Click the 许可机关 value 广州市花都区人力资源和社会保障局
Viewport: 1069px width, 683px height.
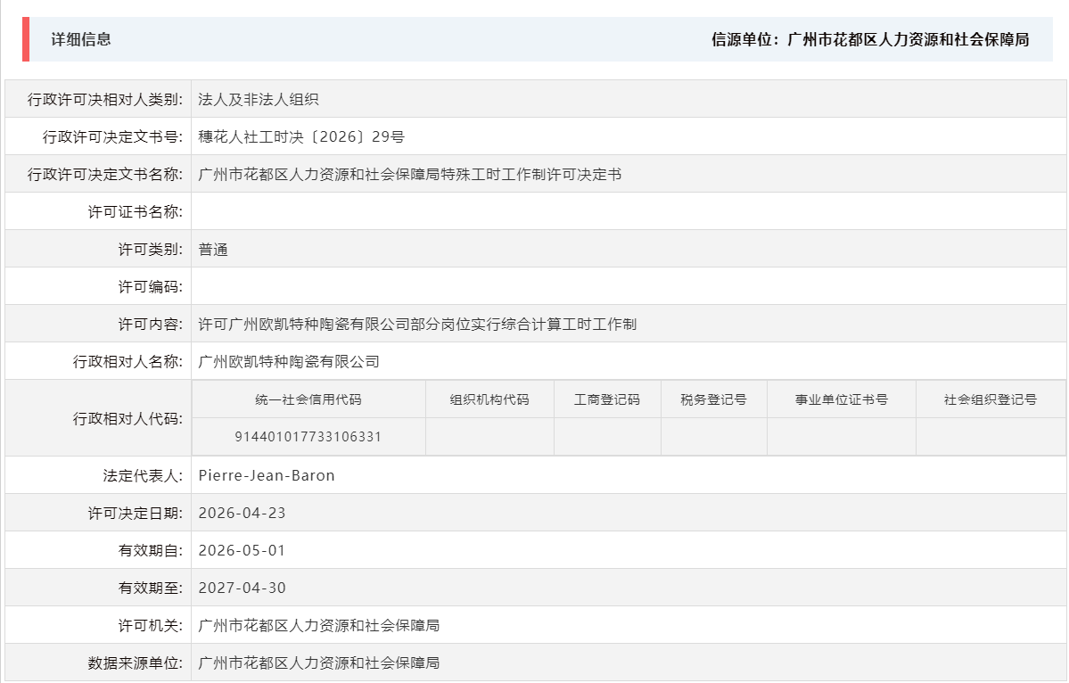pos(319,626)
